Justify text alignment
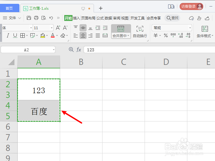 (98, 36)
